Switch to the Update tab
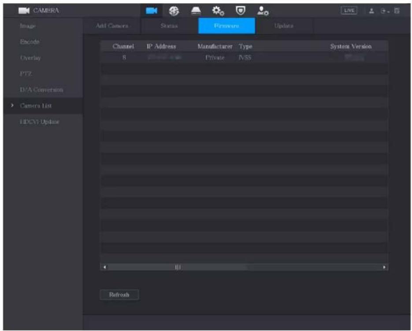This screenshot has width=412, height=331. (x=284, y=26)
